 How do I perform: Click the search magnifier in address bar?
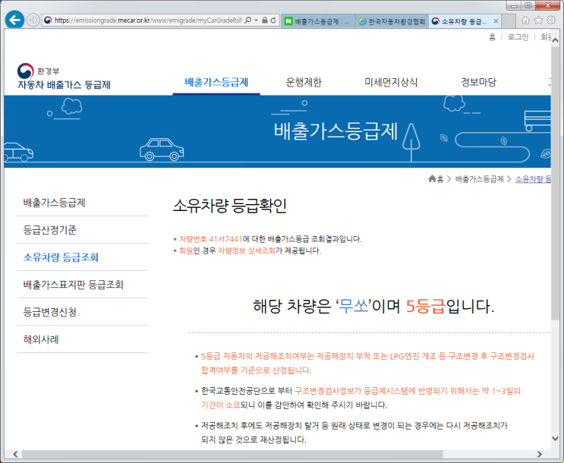pyautogui.click(x=247, y=20)
